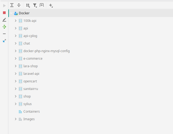
Task: Click the Docker whale icon
Action: click(16, 14)
